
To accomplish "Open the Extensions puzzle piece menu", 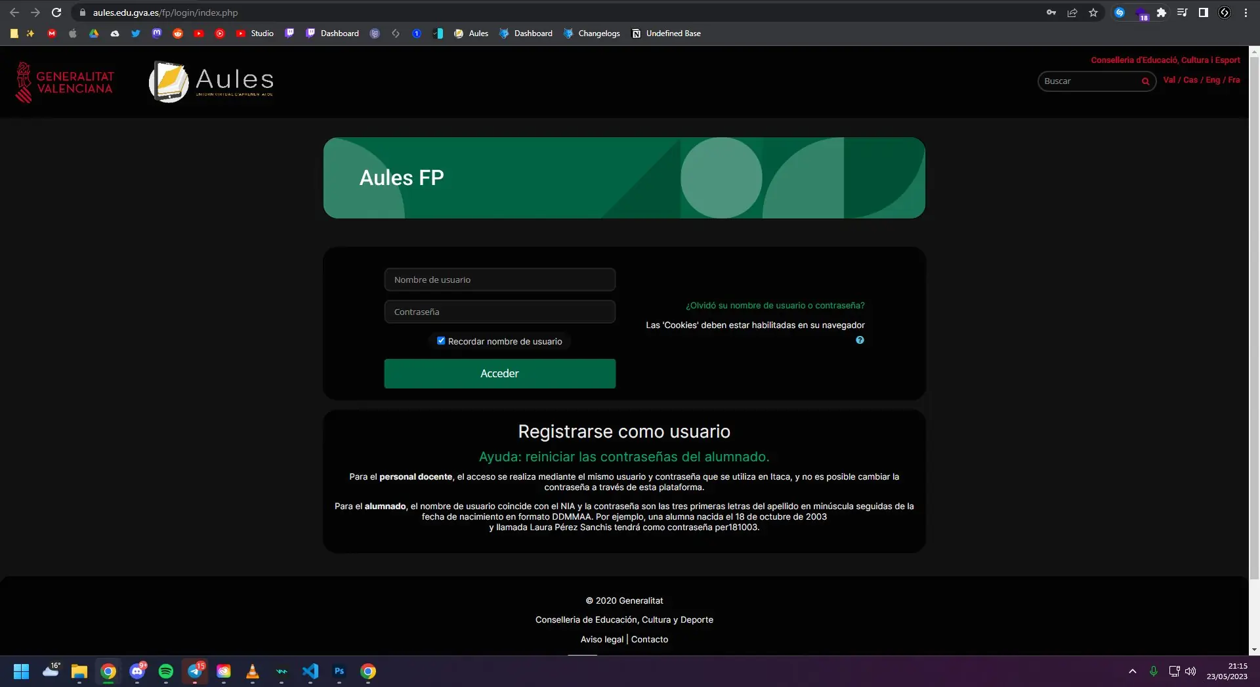I will 1162,12.
